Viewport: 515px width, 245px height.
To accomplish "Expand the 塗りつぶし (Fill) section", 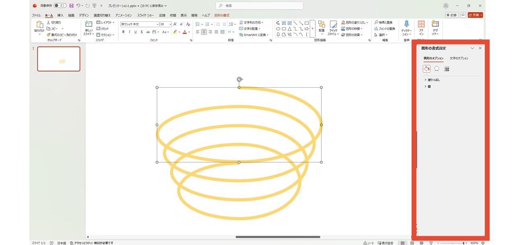I will 433,80.
